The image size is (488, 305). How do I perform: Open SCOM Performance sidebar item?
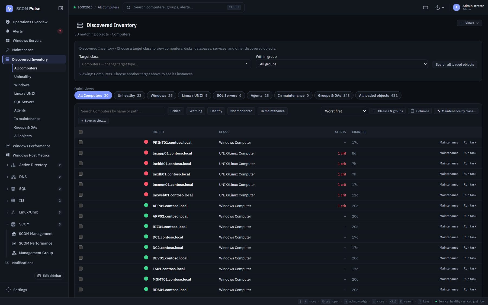[x=36, y=243]
